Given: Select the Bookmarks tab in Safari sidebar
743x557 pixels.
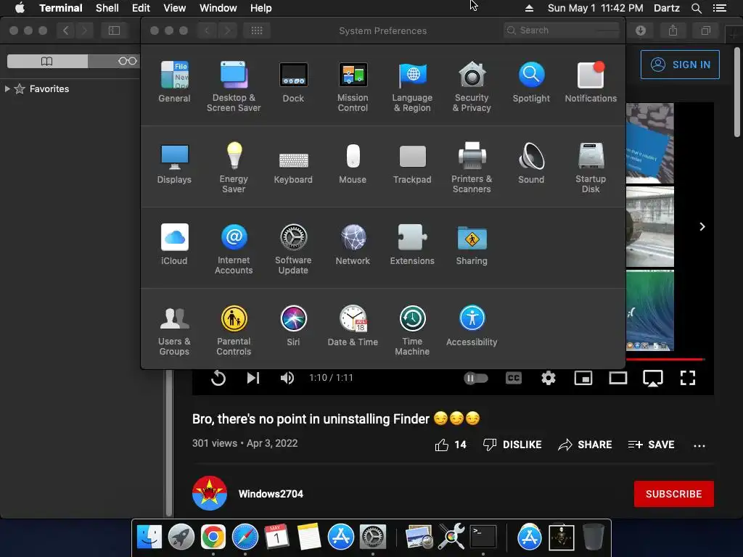Looking at the screenshot, I should coord(47,61).
